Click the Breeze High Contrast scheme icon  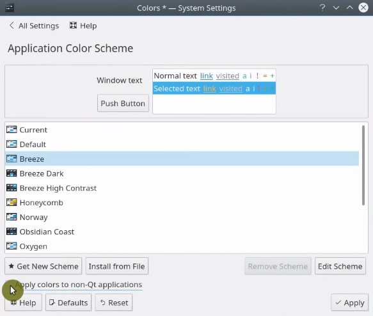click(x=12, y=188)
